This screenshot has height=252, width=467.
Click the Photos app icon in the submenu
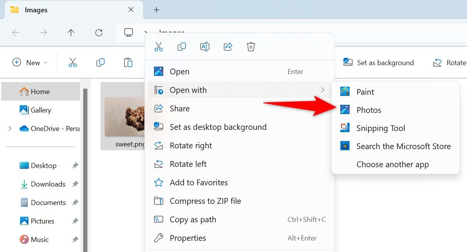(x=345, y=110)
